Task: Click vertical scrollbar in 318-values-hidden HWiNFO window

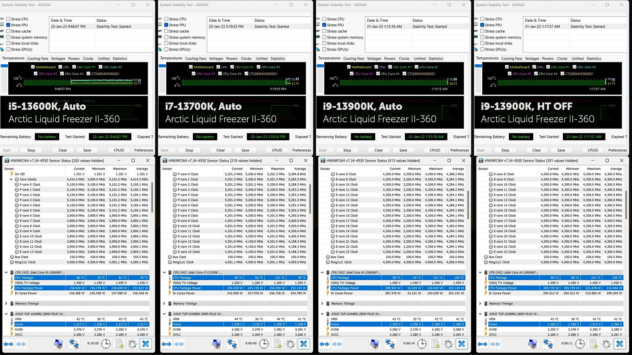Action: pos(310,199)
